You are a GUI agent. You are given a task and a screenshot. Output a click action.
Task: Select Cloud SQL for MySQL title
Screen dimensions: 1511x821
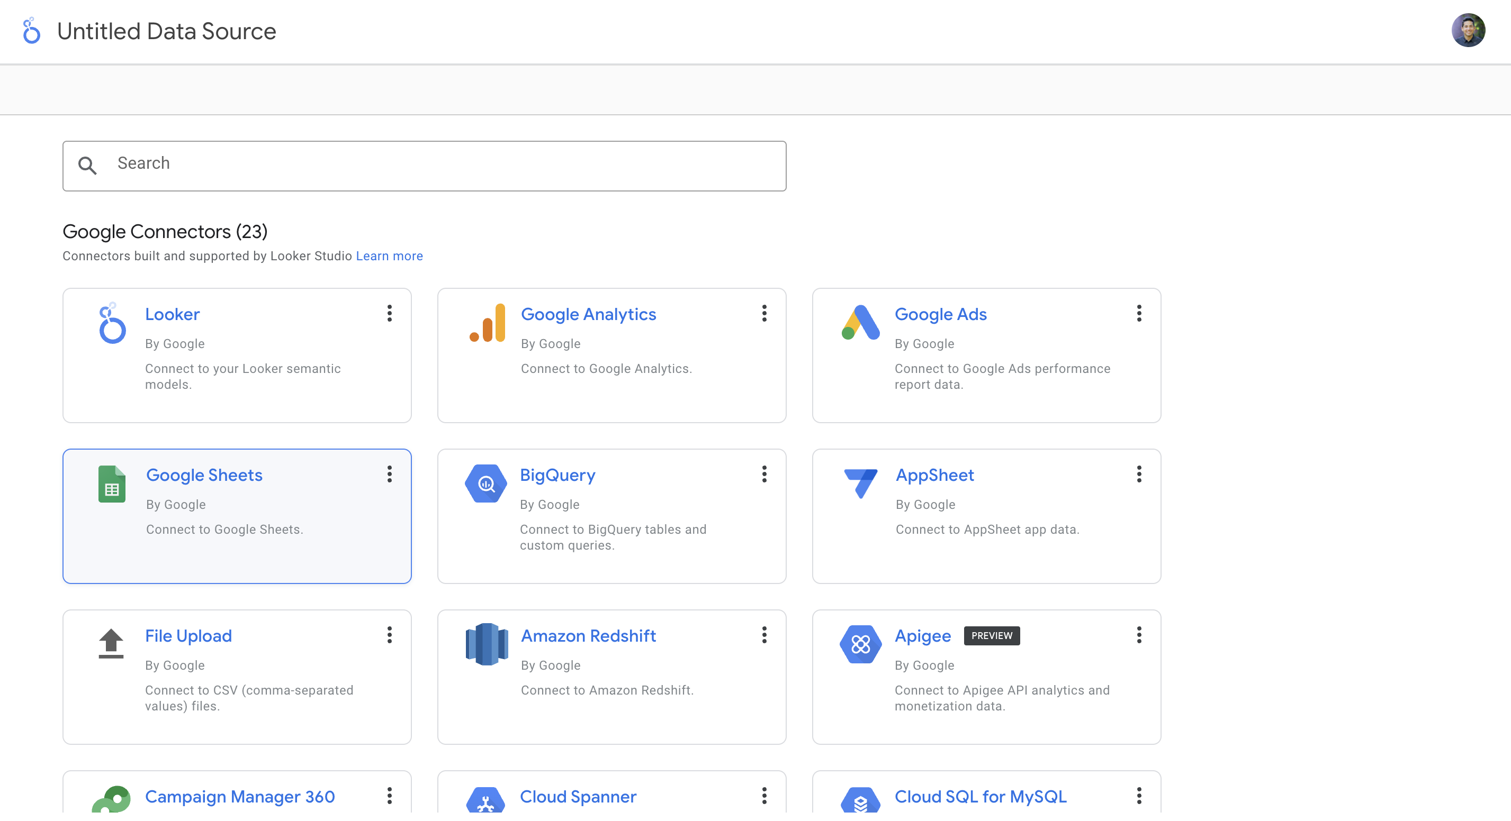[x=980, y=796]
